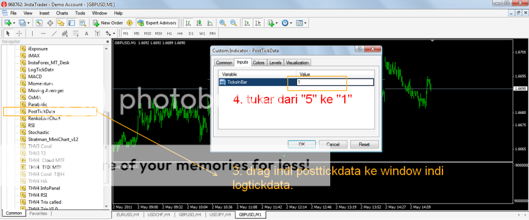
Task: Toggle chart auto scroll
Action: [246, 23]
